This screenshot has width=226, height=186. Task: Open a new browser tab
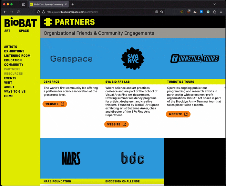[x=73, y=4]
